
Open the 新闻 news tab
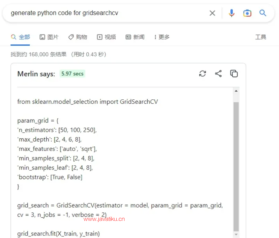click(135, 37)
